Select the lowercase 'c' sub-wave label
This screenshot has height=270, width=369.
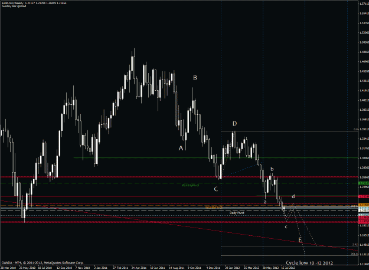click(286, 227)
